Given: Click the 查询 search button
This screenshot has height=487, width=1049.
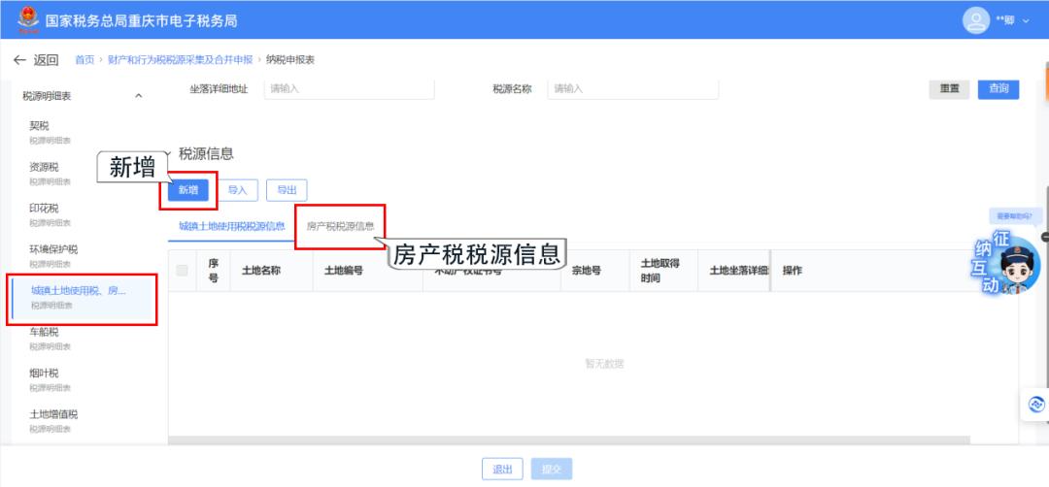Looking at the screenshot, I should (998, 88).
